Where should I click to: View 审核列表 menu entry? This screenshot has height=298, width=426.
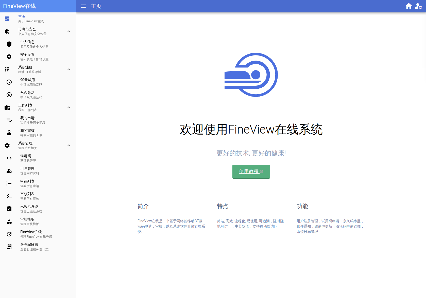(38, 196)
